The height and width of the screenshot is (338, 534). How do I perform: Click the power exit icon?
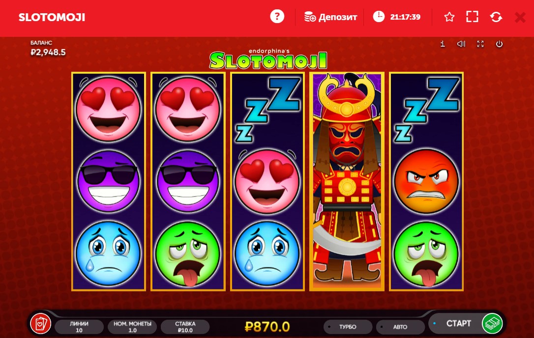click(499, 44)
